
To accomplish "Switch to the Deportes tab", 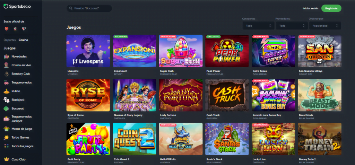I will [9, 40].
